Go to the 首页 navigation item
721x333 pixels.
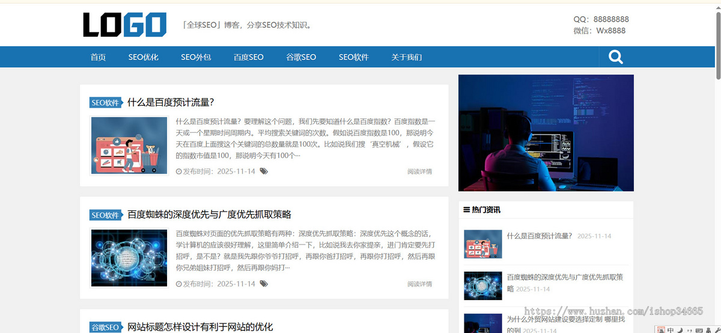(98, 57)
